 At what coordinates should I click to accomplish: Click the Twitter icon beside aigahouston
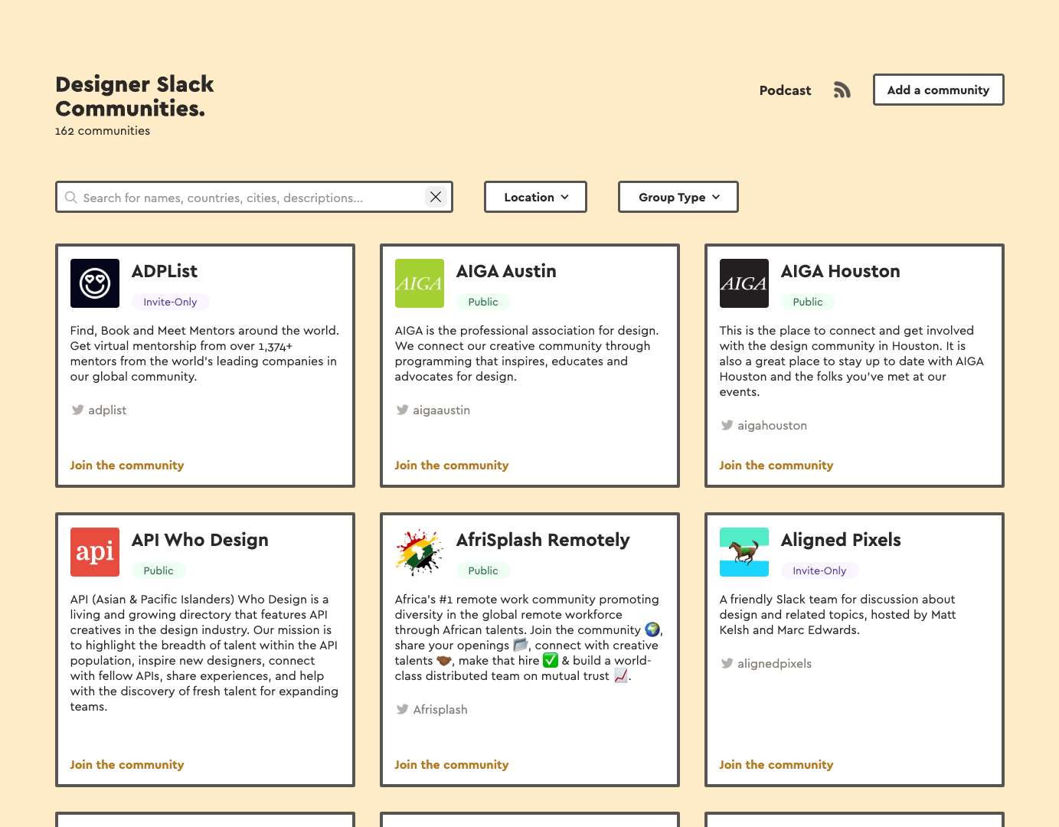(727, 425)
